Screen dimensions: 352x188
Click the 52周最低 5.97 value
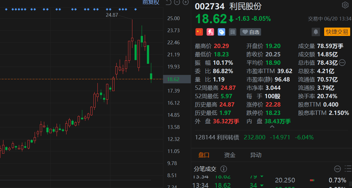(227, 96)
